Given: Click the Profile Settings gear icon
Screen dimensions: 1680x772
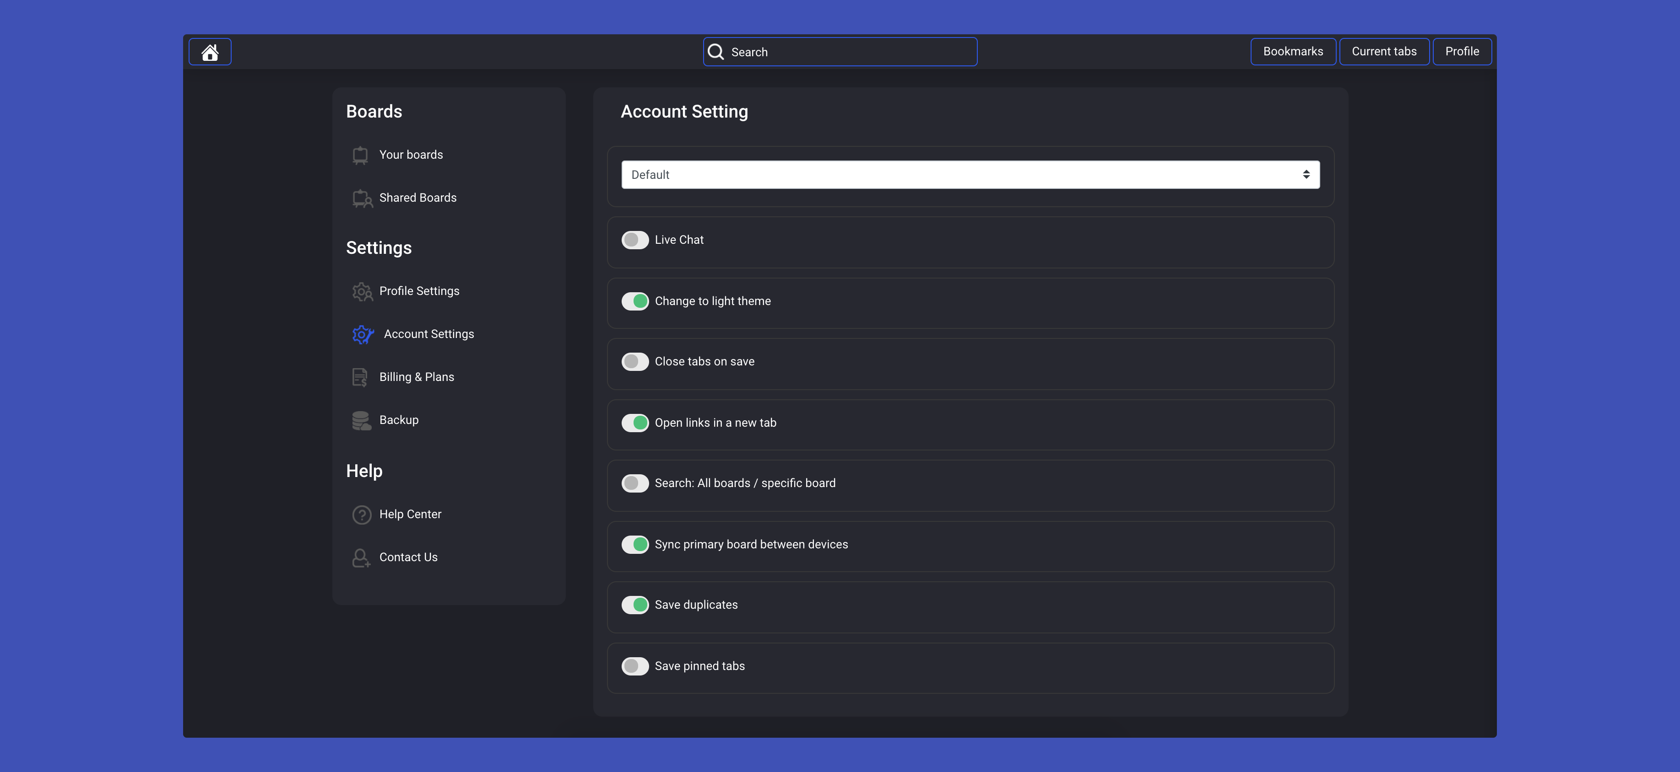Looking at the screenshot, I should 362,291.
